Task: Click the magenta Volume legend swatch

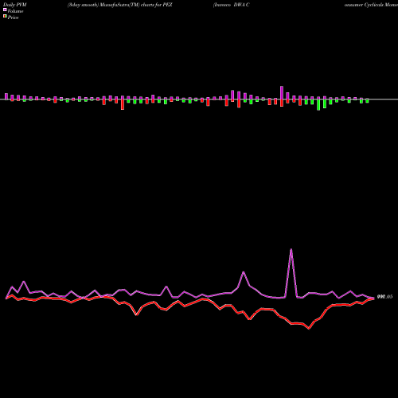Action: (x=5, y=10)
